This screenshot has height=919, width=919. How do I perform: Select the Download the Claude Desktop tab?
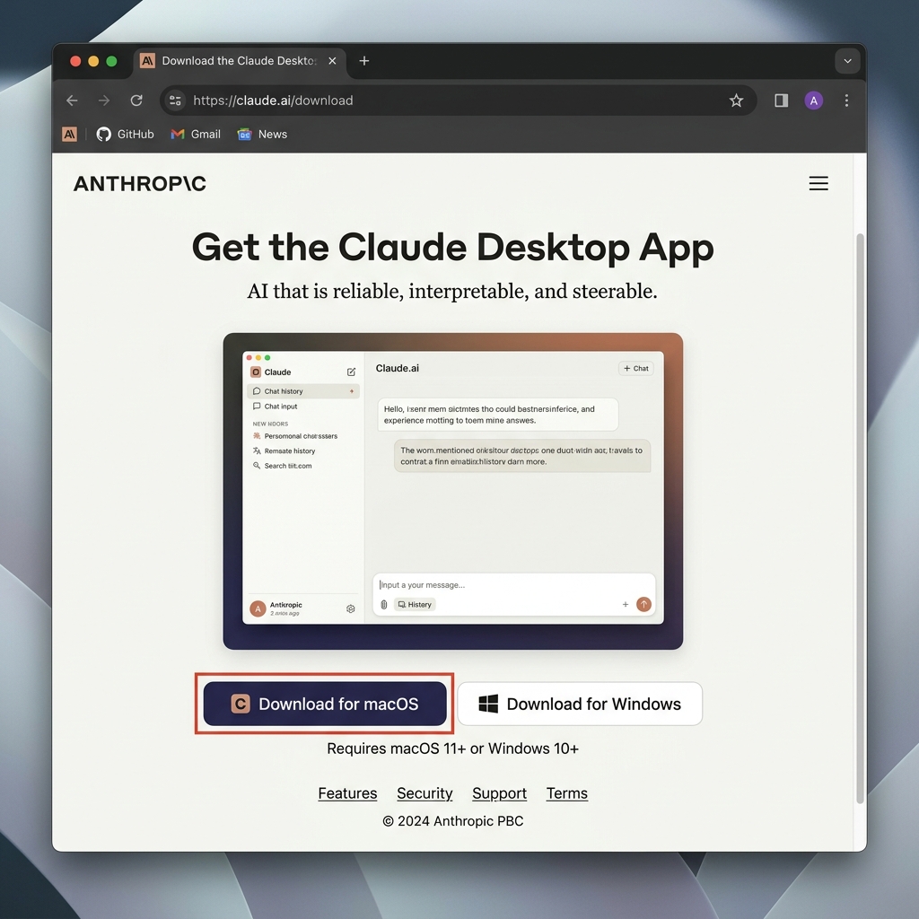pyautogui.click(x=239, y=61)
